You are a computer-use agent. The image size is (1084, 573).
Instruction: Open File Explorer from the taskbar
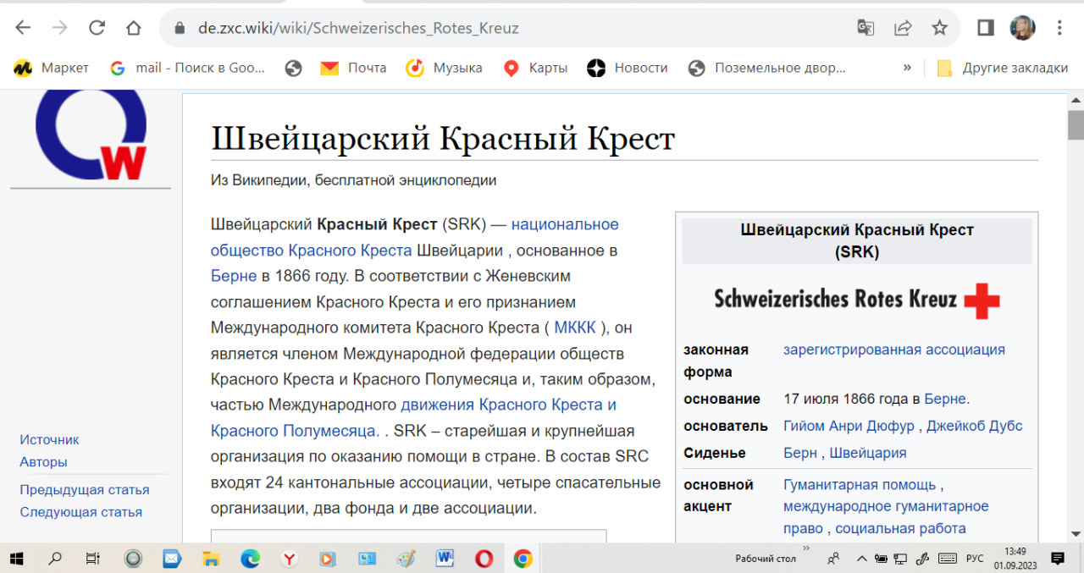[211, 559]
